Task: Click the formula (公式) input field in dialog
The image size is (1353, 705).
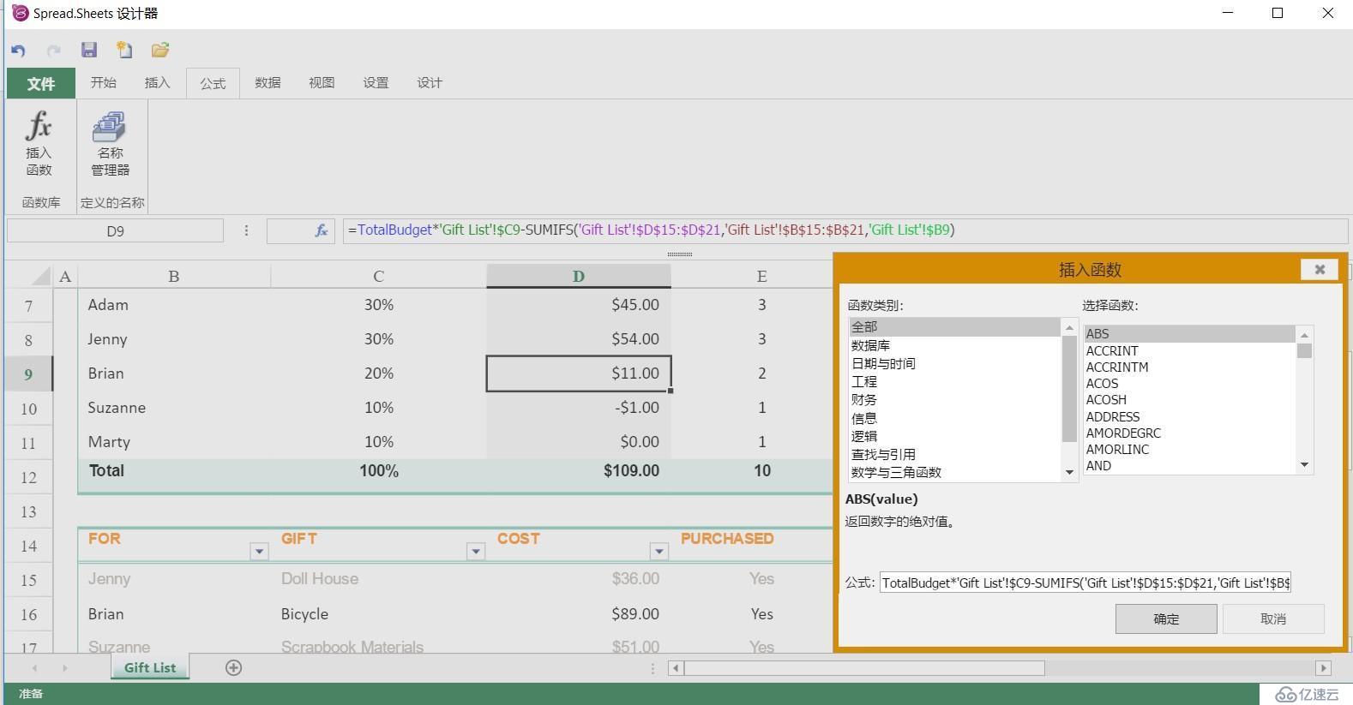Action: 1085,583
